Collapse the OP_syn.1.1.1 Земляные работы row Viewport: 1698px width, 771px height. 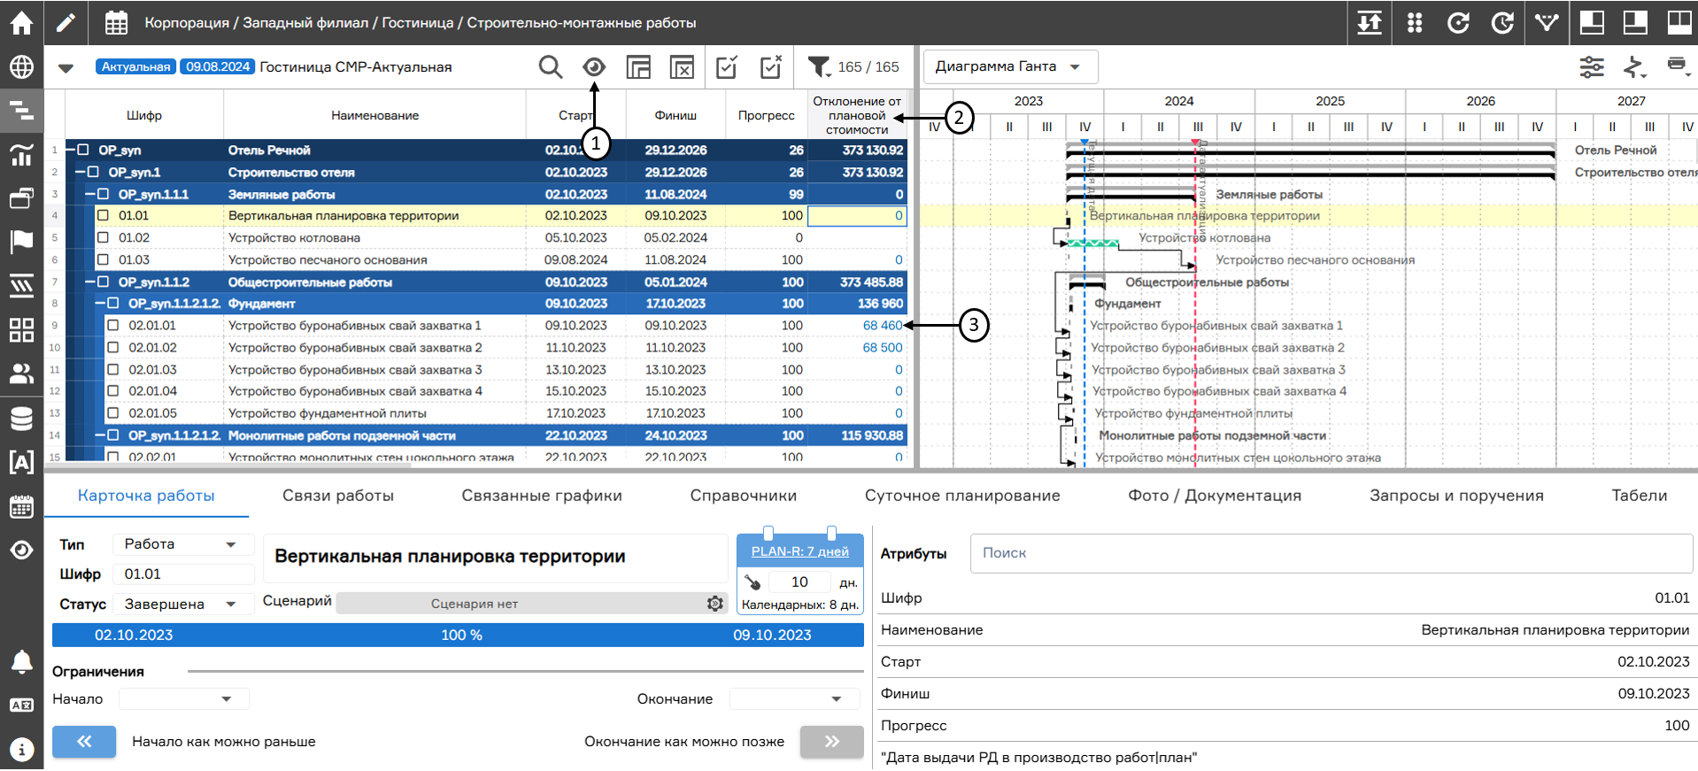coord(89,194)
